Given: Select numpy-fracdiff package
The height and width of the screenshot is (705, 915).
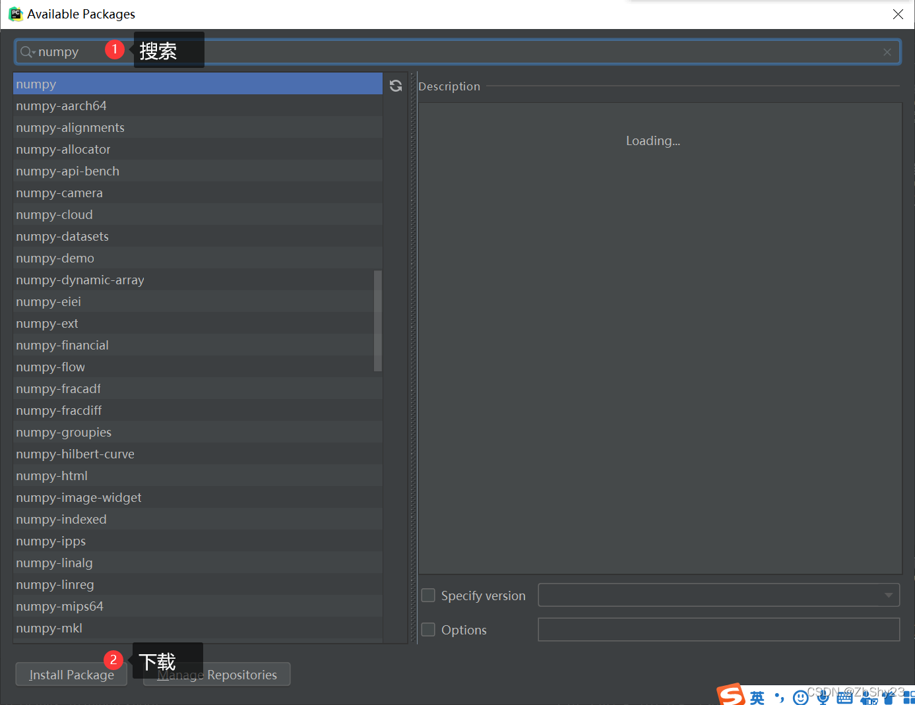Looking at the screenshot, I should tap(198, 410).
